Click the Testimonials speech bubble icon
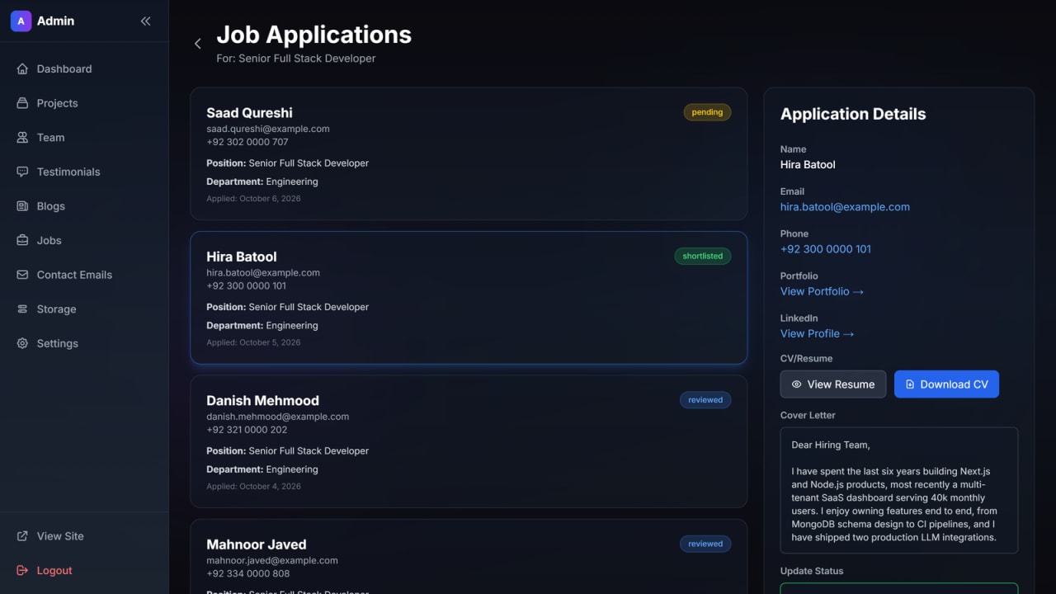Image resolution: width=1056 pixels, height=594 pixels. pos(22,172)
